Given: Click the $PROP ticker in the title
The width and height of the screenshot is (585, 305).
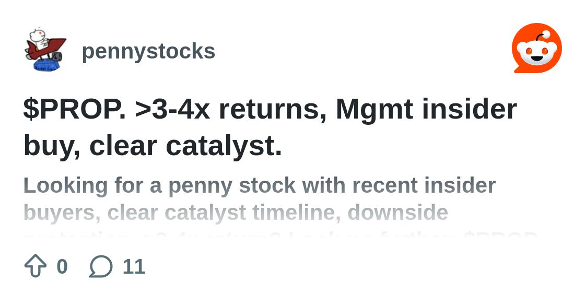Looking at the screenshot, I should pyautogui.click(x=74, y=110).
